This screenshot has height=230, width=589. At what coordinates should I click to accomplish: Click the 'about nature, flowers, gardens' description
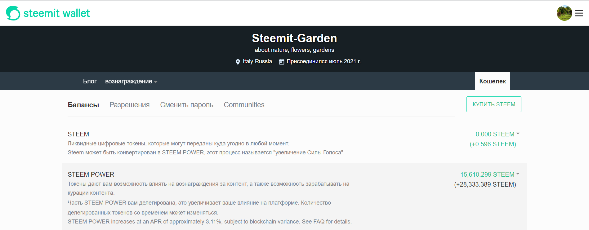click(294, 50)
